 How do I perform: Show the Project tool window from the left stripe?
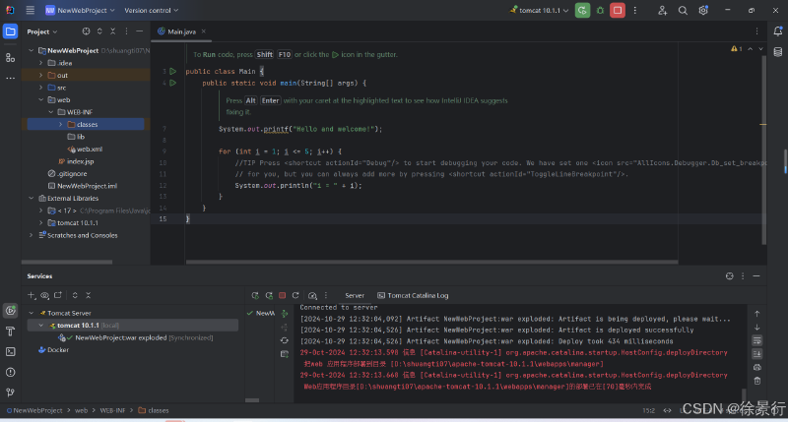tap(10, 31)
